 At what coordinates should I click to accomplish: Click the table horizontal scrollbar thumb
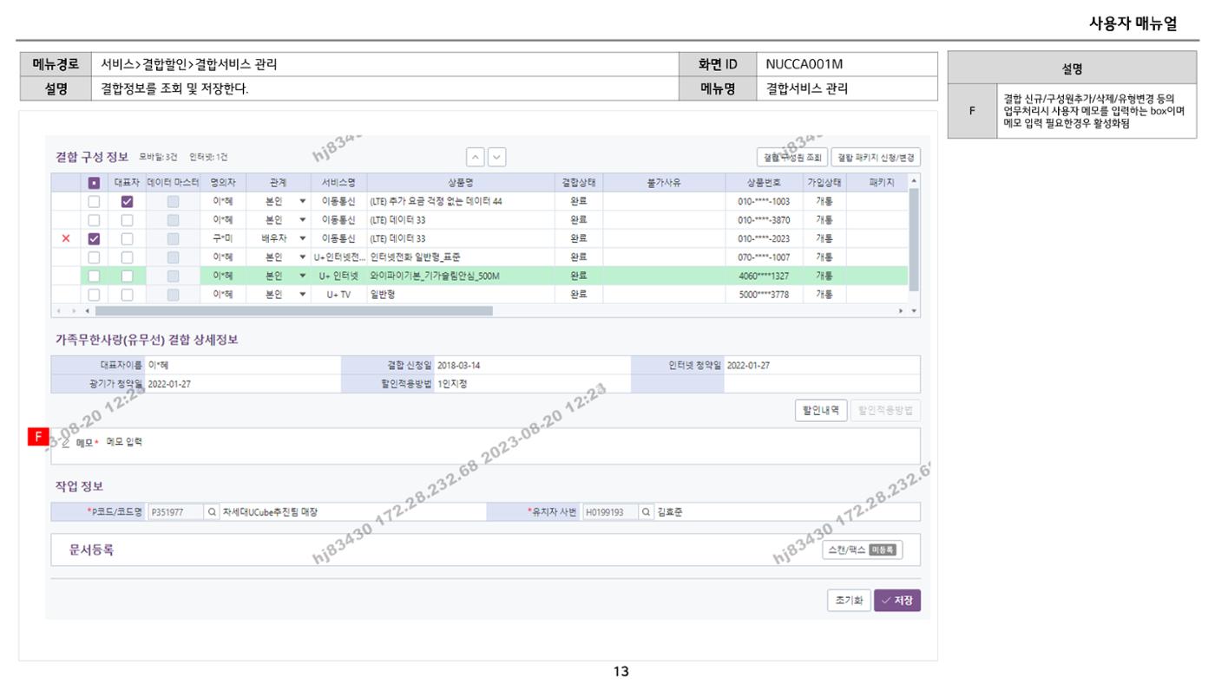(293, 310)
